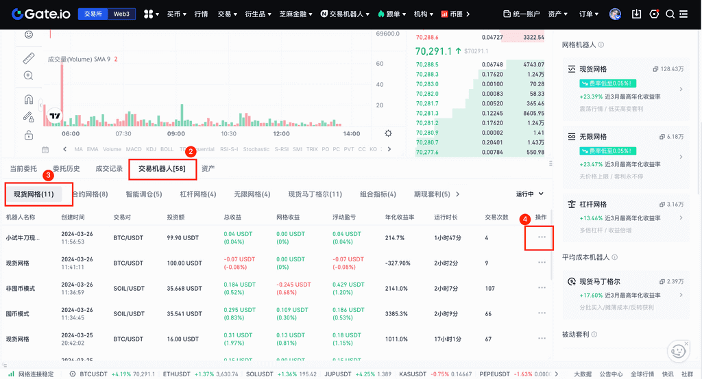Open the download app icon
702x379 pixels.
tap(636, 14)
